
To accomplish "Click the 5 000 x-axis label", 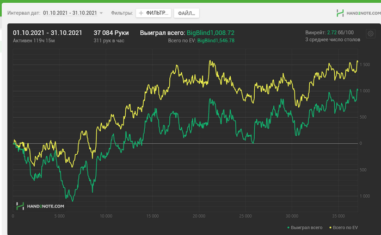I will (x=59, y=216).
